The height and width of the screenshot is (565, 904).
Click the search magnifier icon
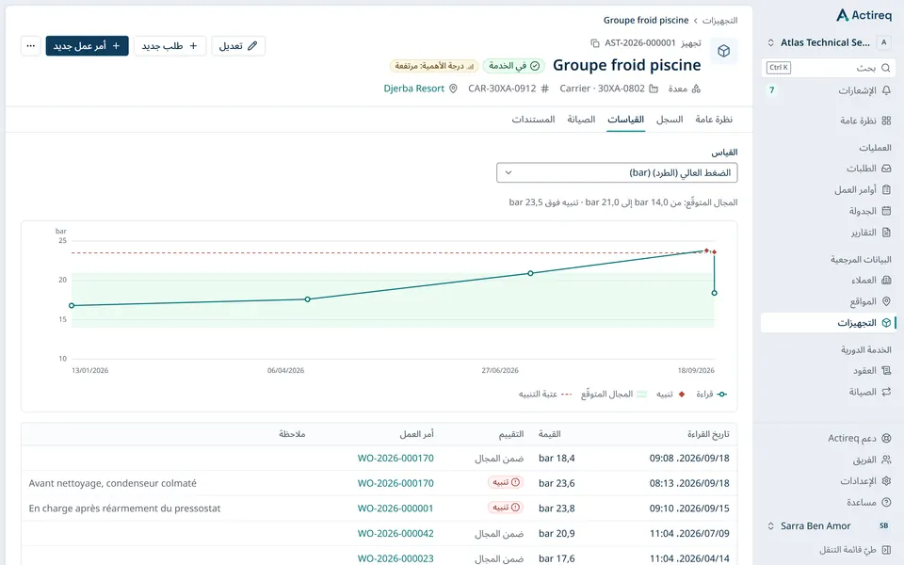click(x=886, y=68)
